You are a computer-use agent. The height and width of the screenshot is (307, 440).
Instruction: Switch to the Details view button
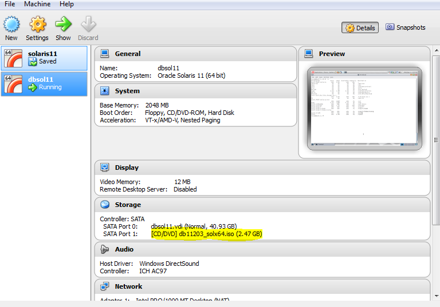(x=360, y=27)
